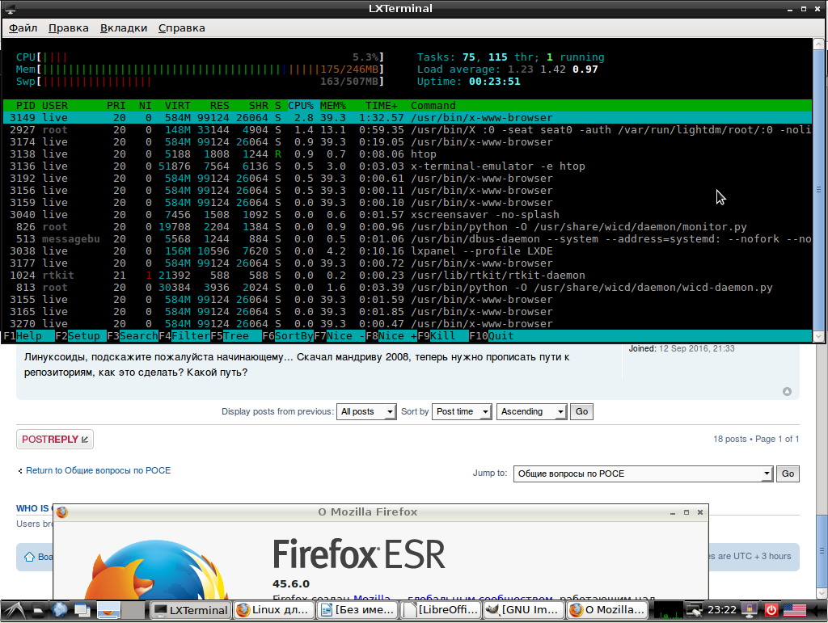Switch to GNU Image taskbar window
Image resolution: width=828 pixels, height=623 pixels.
pos(523,610)
